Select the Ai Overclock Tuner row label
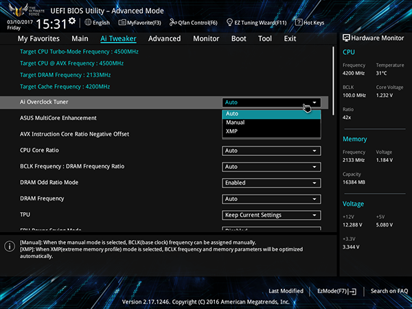This screenshot has width=412, height=309. 44,102
